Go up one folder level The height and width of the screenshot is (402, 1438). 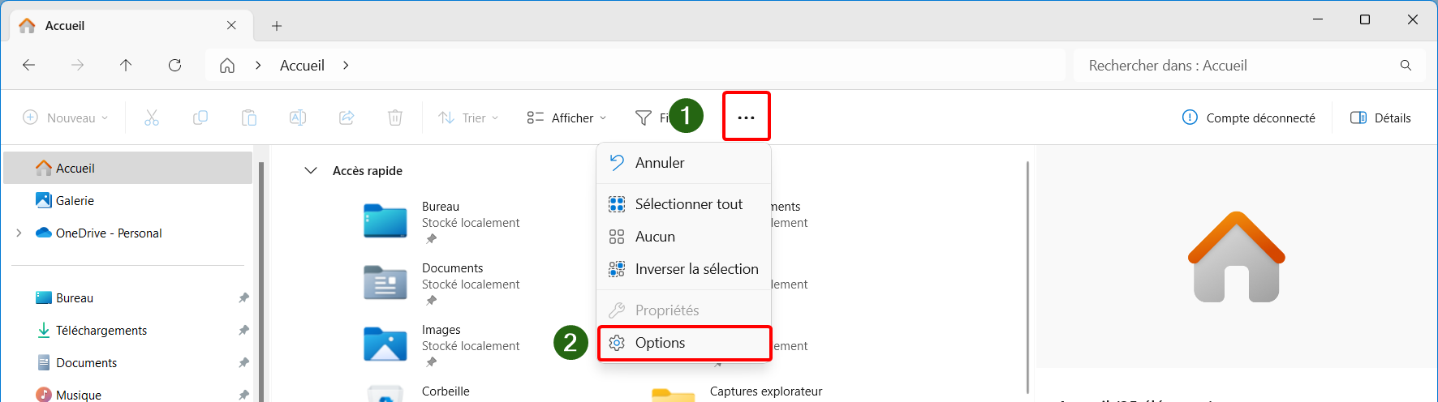pyautogui.click(x=126, y=65)
